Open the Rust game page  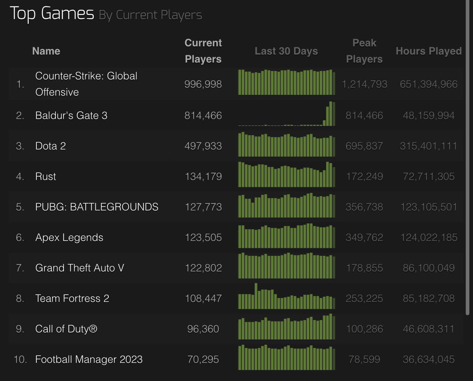point(46,176)
